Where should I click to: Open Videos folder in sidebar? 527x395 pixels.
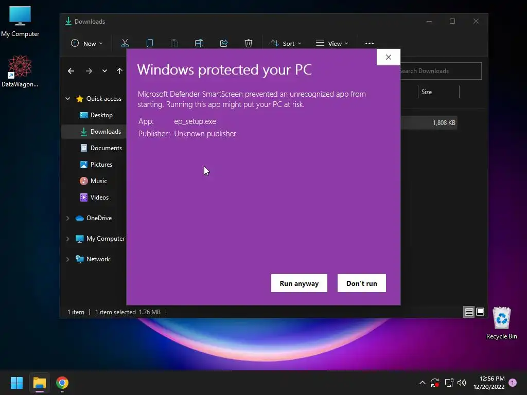tap(95, 197)
